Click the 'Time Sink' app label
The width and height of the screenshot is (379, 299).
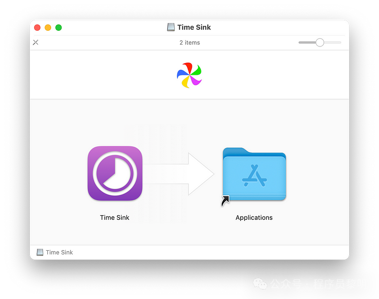click(115, 217)
